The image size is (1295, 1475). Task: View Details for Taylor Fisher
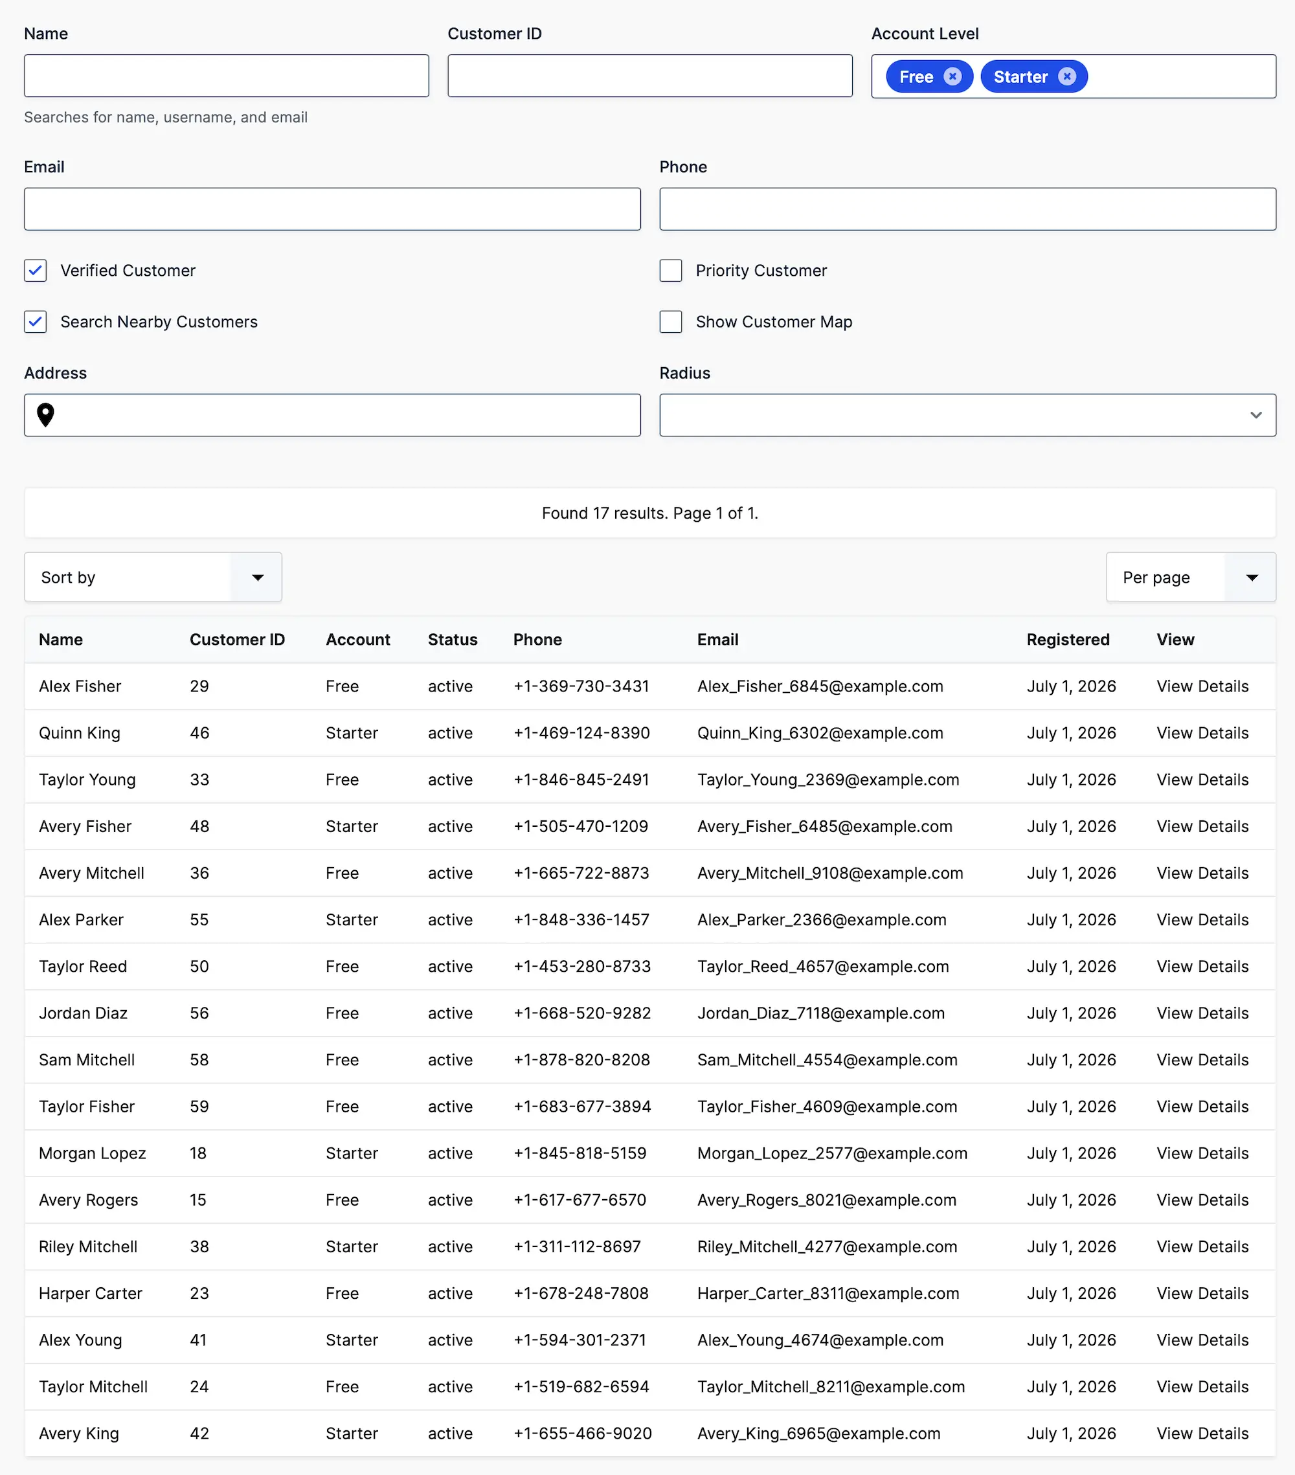click(1202, 1107)
